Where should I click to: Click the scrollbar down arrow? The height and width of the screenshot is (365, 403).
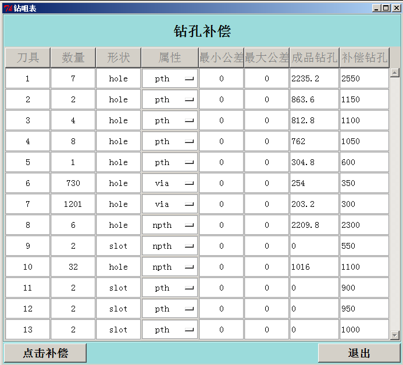pyautogui.click(x=394, y=335)
